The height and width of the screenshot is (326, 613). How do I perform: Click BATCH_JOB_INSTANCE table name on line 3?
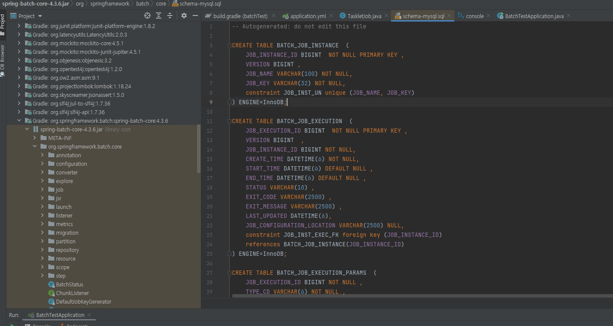307,45
